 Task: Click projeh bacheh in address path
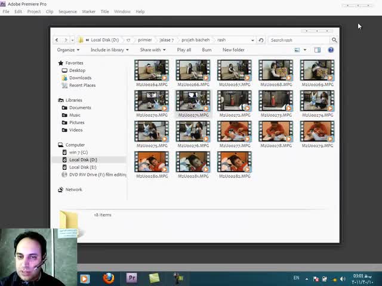(195, 40)
